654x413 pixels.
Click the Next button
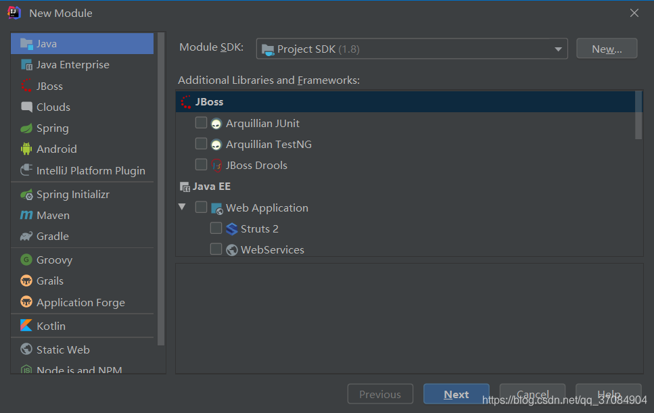[x=457, y=394]
